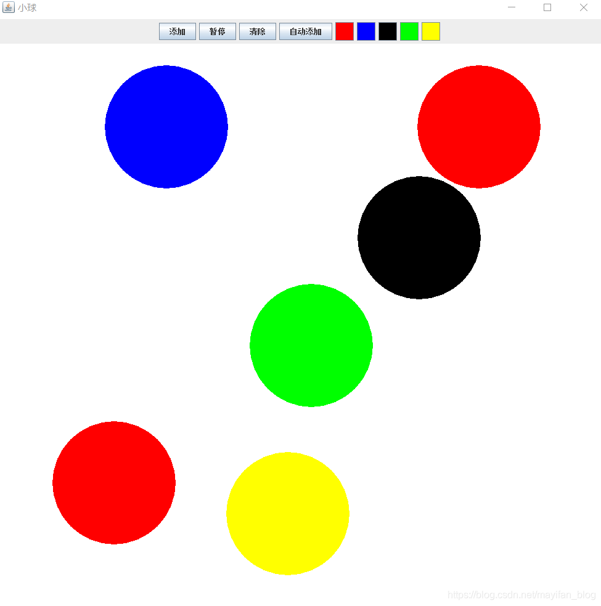The height and width of the screenshot is (606, 601).
Task: Click the 添加 (add) button
Action: 177,31
